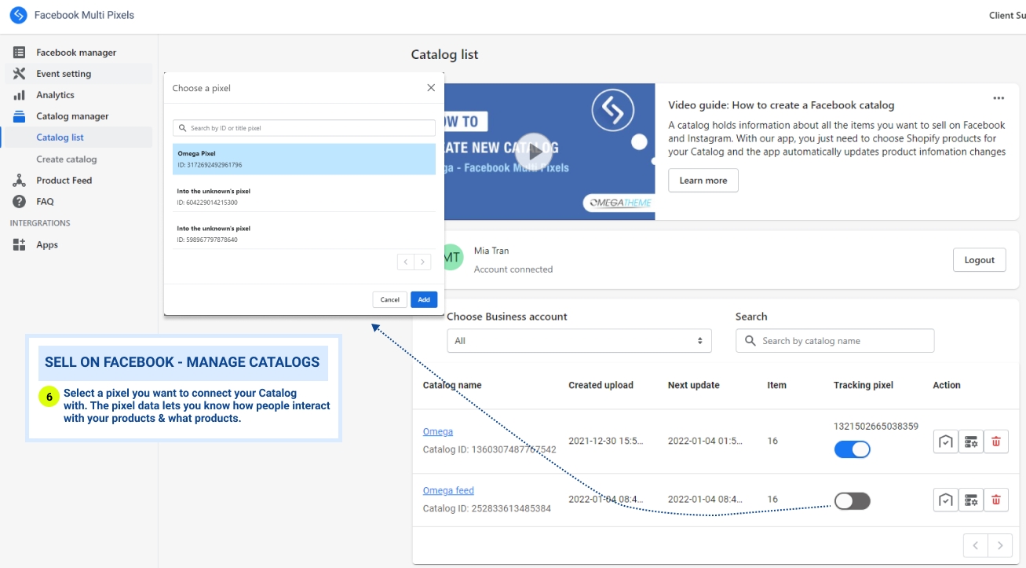Open the Omega feed catalog link
1026x568 pixels.
tap(448, 491)
